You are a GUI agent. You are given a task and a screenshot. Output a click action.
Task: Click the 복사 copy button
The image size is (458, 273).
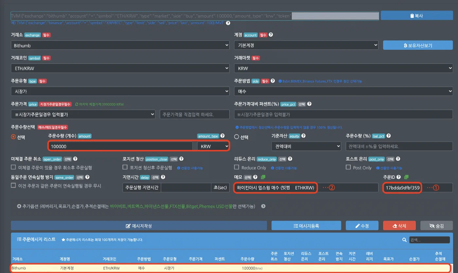[416, 15]
